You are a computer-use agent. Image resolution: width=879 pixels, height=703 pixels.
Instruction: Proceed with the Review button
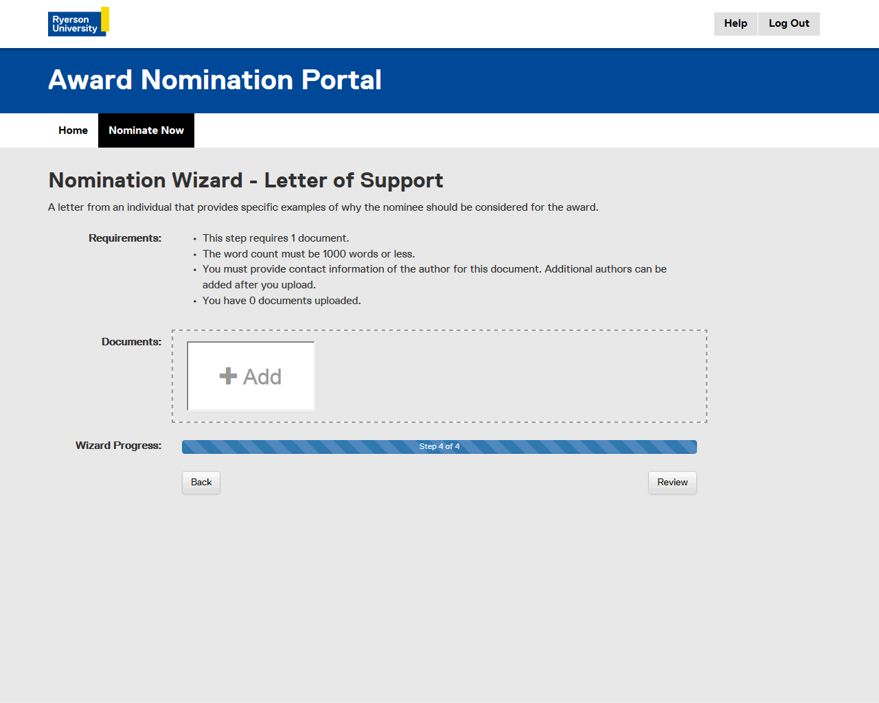pos(672,483)
